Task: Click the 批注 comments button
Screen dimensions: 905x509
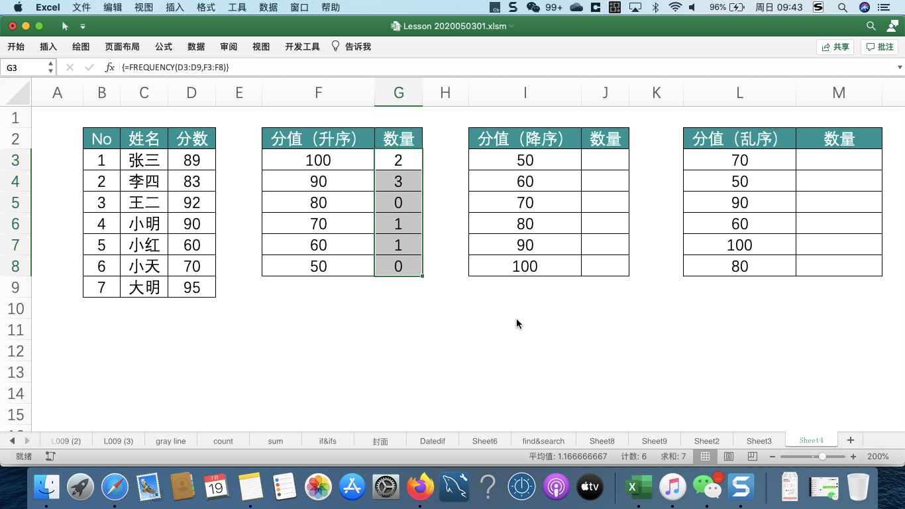Action: pyautogui.click(x=880, y=47)
